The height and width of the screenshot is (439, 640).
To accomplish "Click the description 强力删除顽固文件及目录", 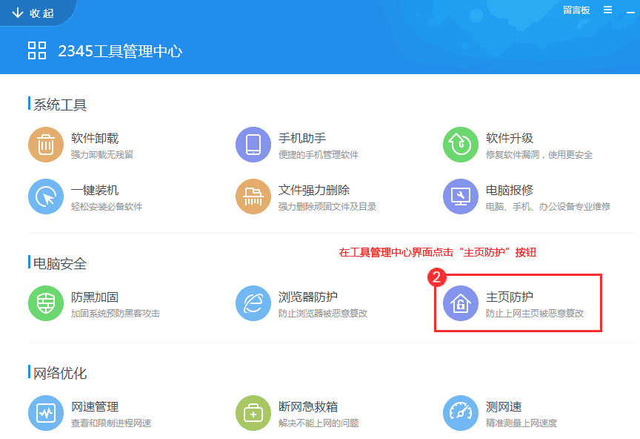I will 327,206.
